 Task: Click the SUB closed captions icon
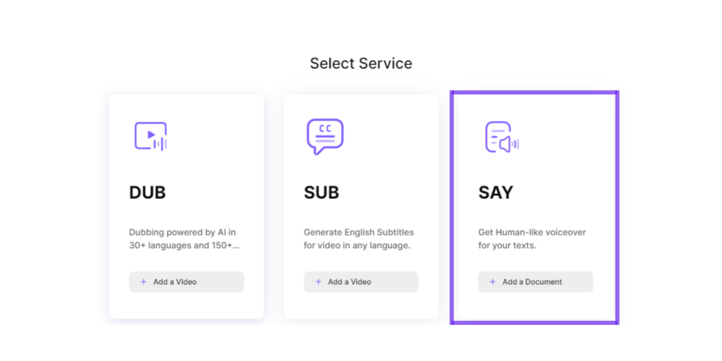pos(325,136)
